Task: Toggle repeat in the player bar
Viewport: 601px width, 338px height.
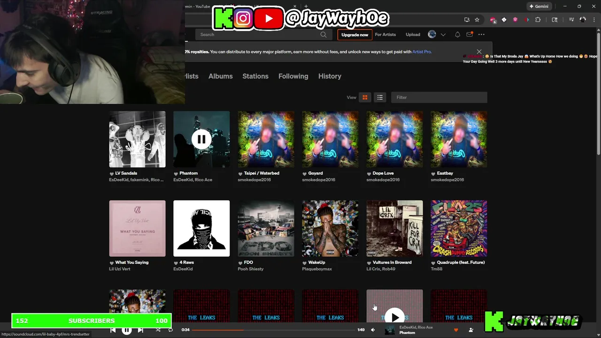Action: point(170,330)
